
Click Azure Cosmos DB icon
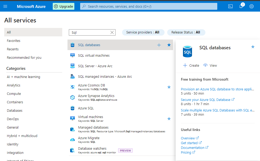[73, 87]
